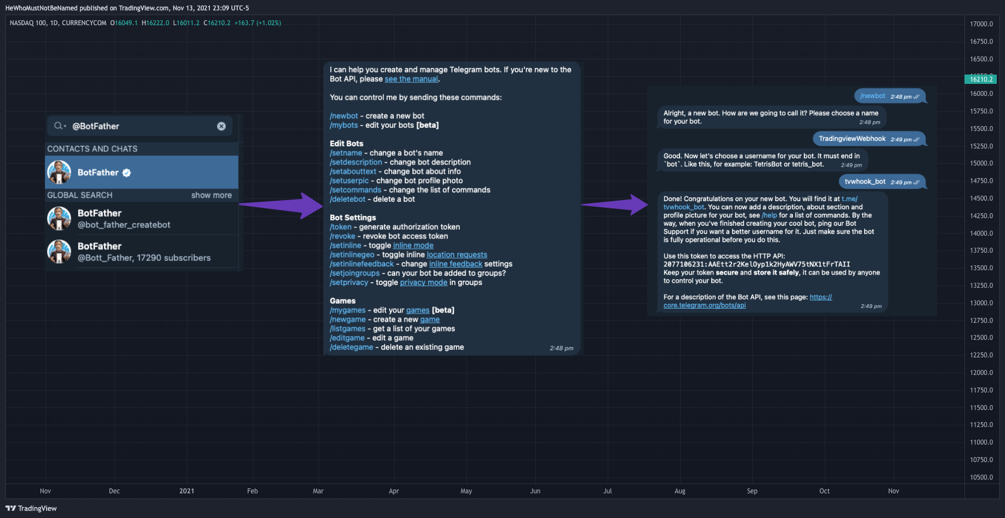This screenshot has width=1005, height=518.
Task: Open the "location requests" link
Action: [457, 255]
